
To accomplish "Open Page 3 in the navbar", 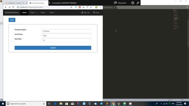I will click(x=52, y=12).
